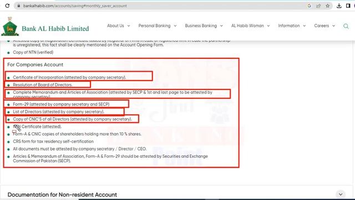Open the AL Habib Woman menu
Viewport: 355px width, 200px height.
point(247,26)
